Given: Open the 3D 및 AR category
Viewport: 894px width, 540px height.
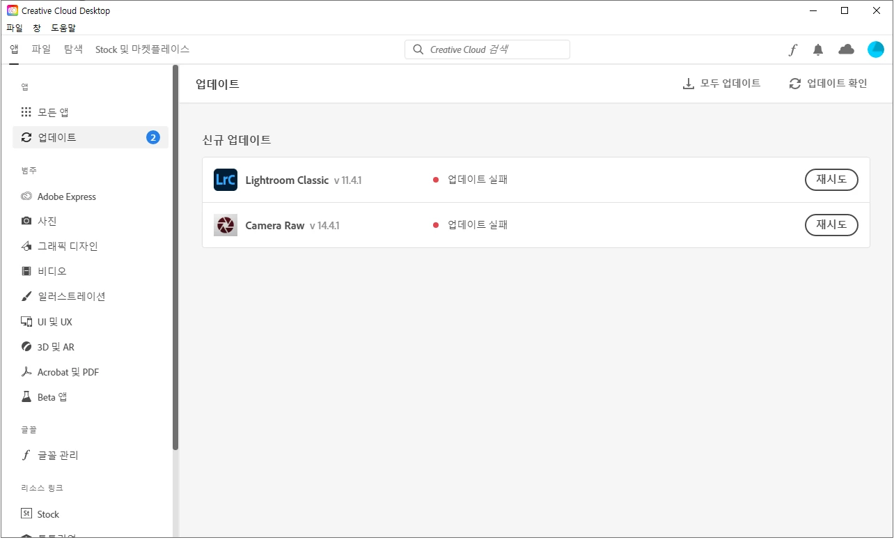Looking at the screenshot, I should point(91,347).
